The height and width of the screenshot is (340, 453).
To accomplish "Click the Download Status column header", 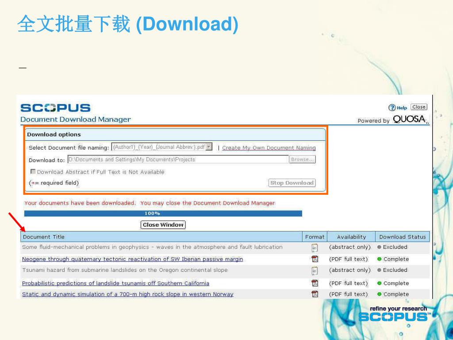I will coord(403,237).
